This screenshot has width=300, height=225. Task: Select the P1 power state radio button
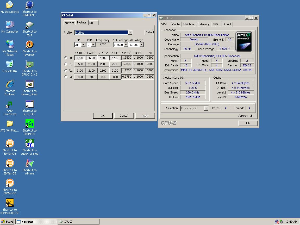[66, 64]
